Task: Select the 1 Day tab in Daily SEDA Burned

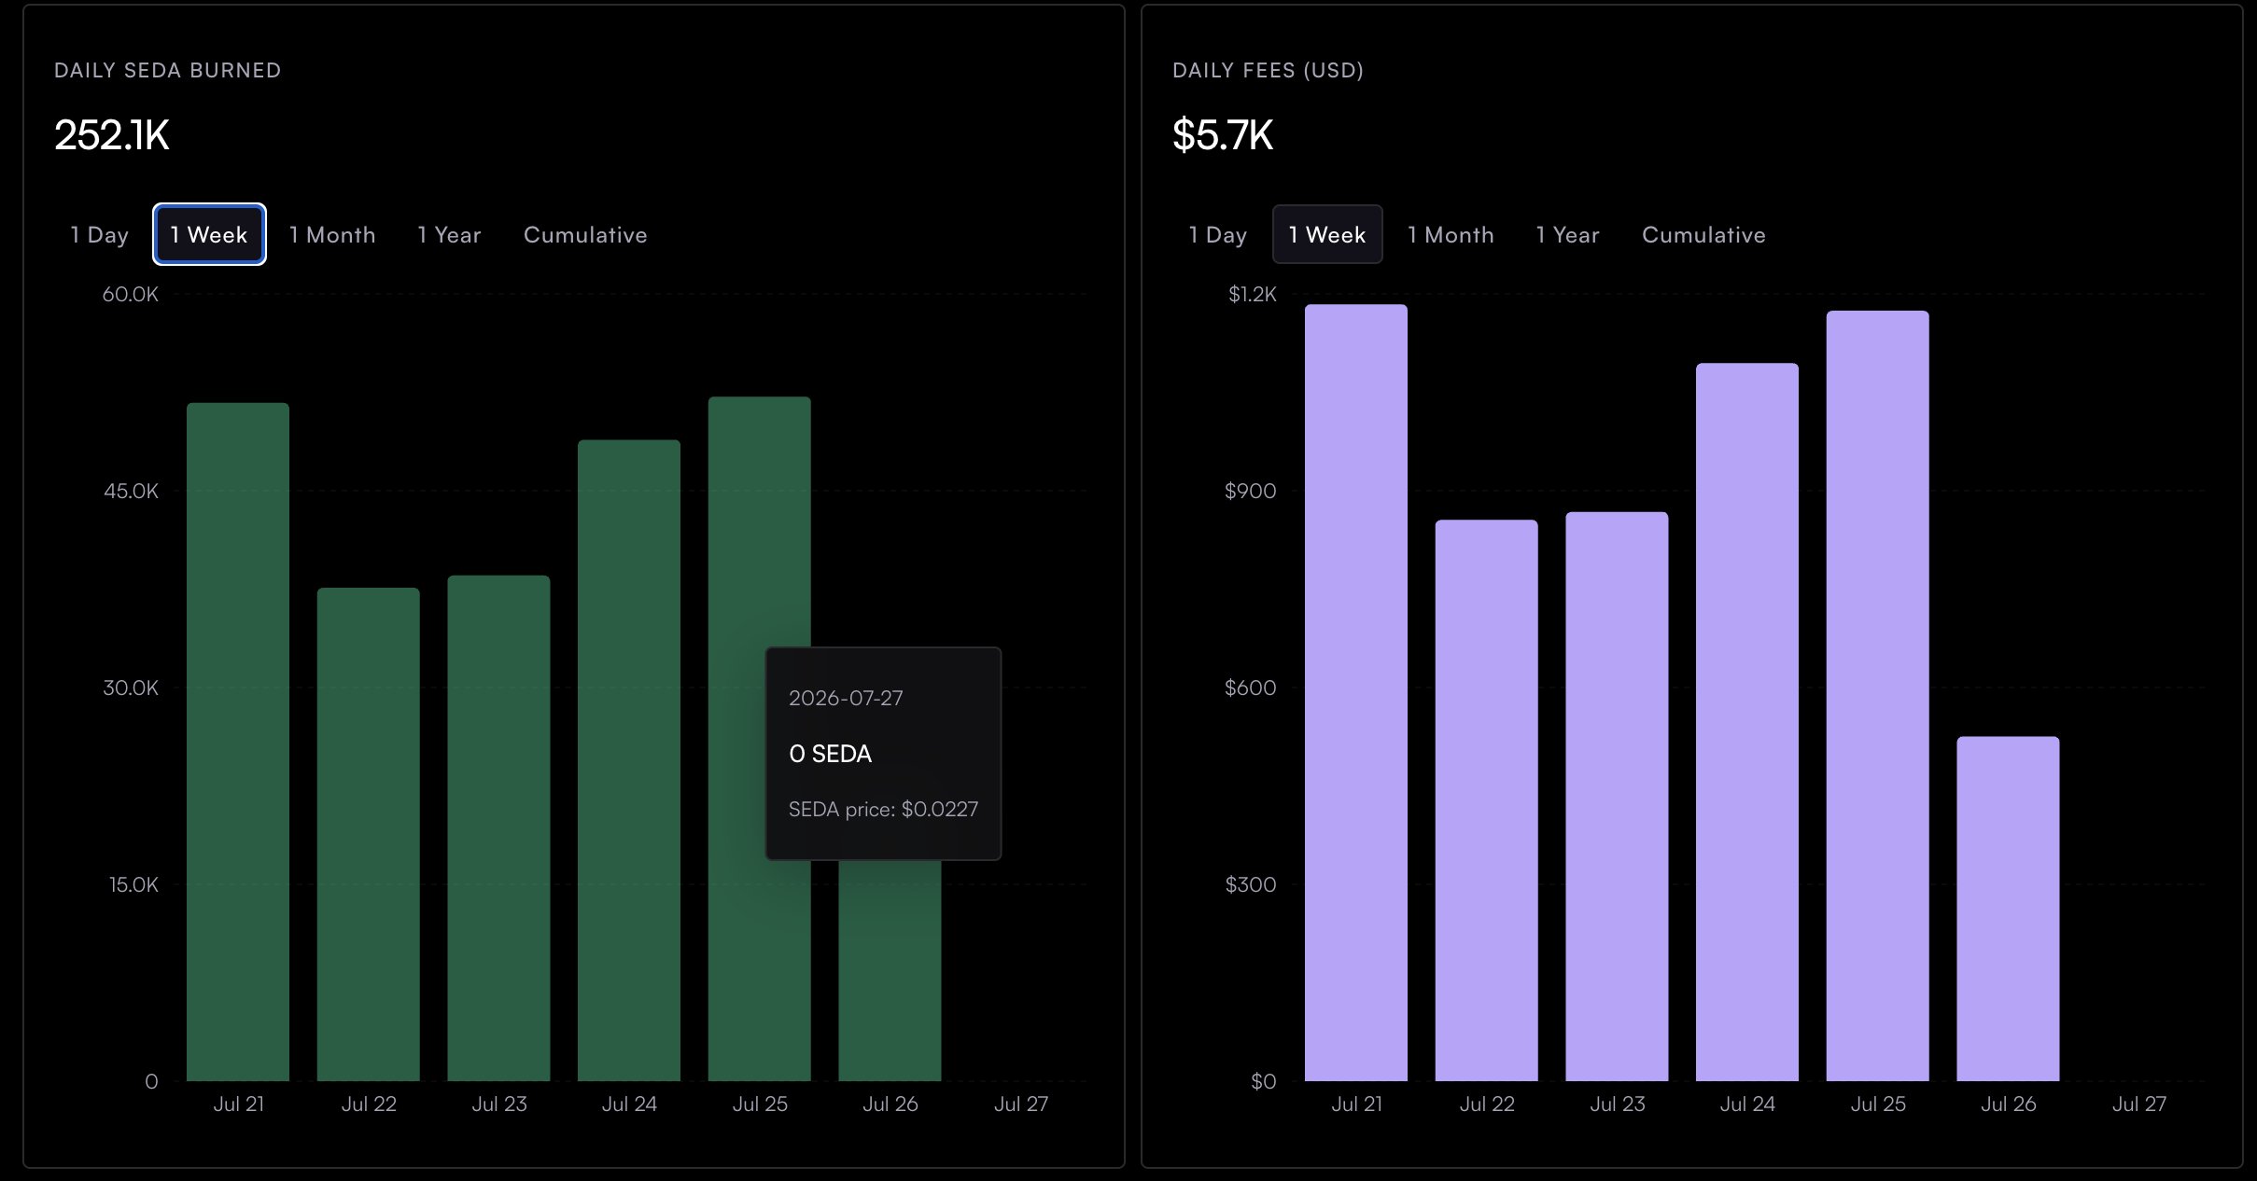Action: [x=99, y=234]
